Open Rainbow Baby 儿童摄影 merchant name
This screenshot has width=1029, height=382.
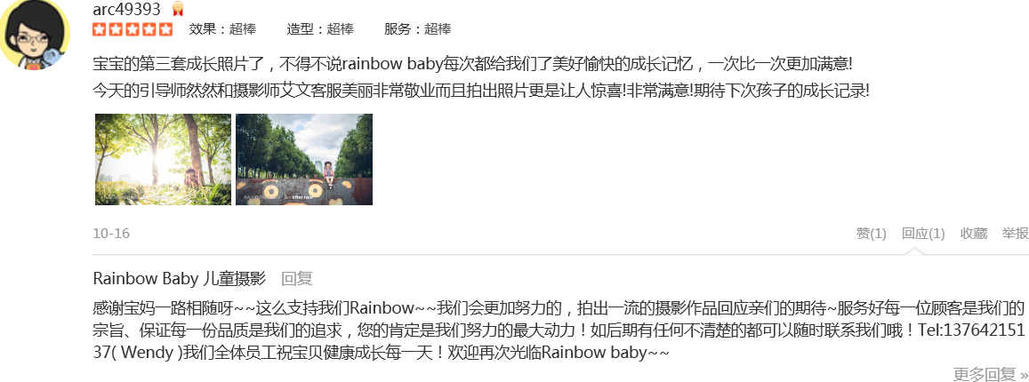tap(180, 278)
